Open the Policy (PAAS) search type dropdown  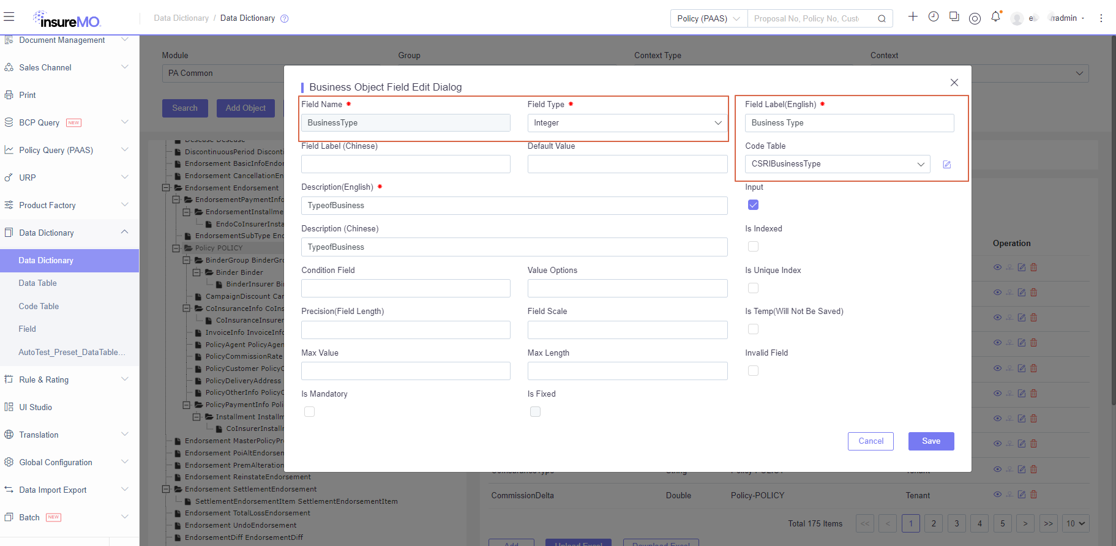pos(709,18)
